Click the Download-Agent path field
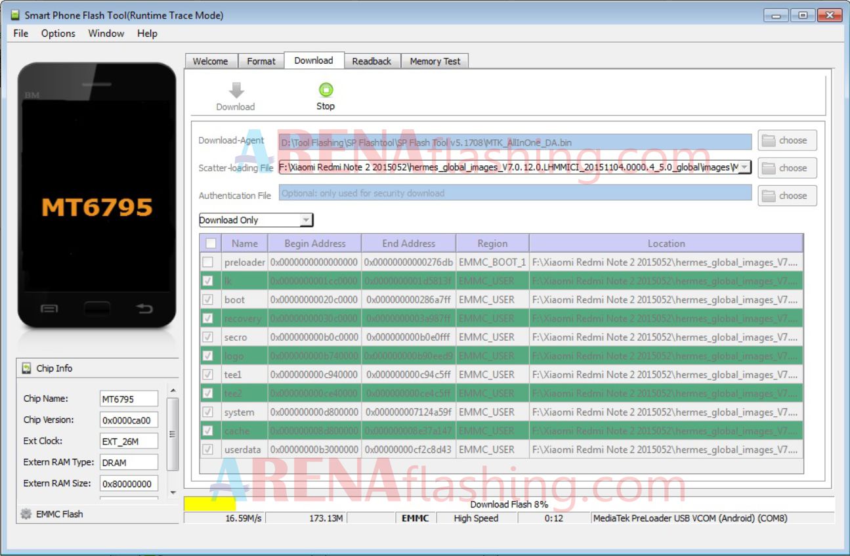850x556 pixels. (x=515, y=142)
